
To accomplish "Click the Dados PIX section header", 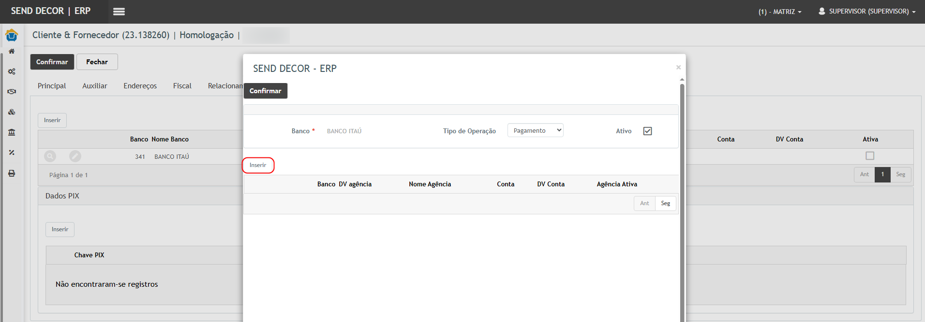I will tap(62, 196).
